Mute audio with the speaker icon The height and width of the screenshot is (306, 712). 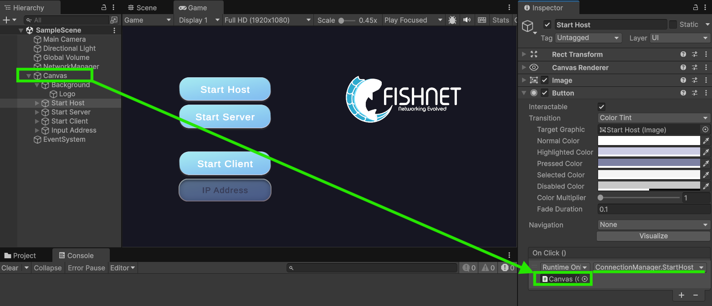467,20
